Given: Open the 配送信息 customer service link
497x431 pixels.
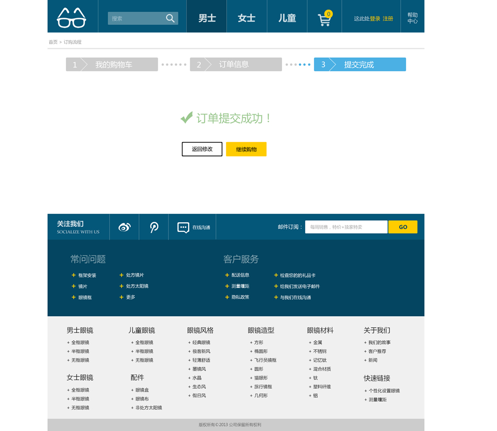Looking at the screenshot, I should pyautogui.click(x=240, y=275).
